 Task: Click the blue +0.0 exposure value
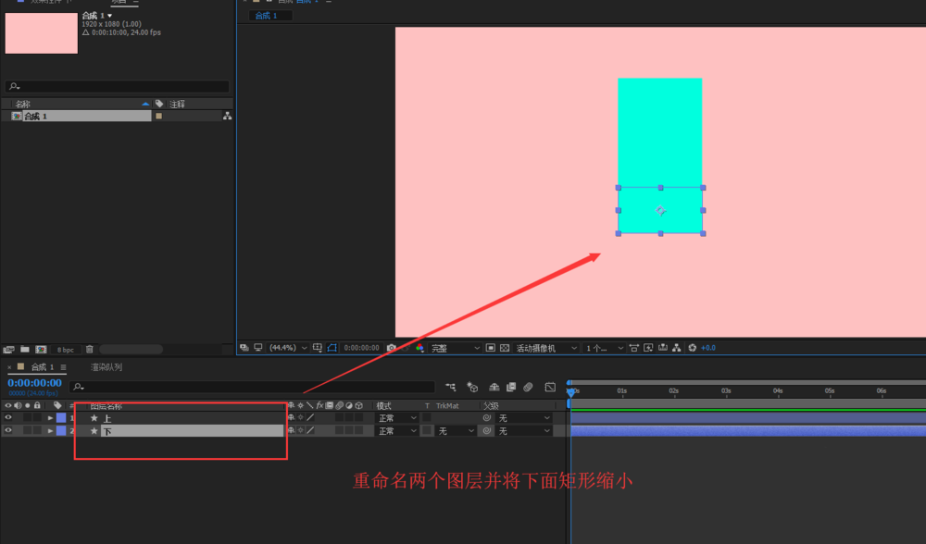[x=707, y=347]
